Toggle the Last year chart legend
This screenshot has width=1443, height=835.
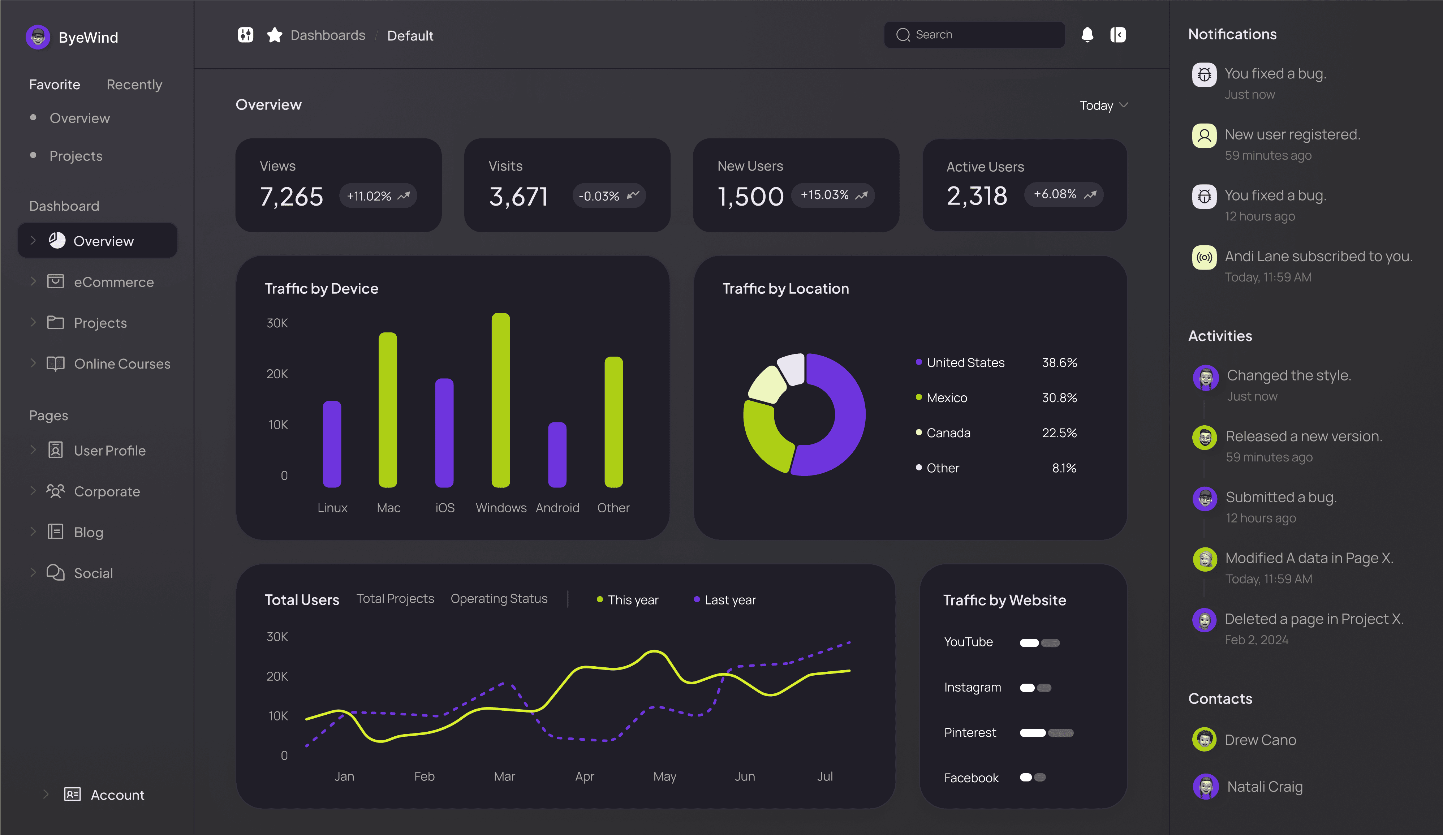tap(725, 600)
